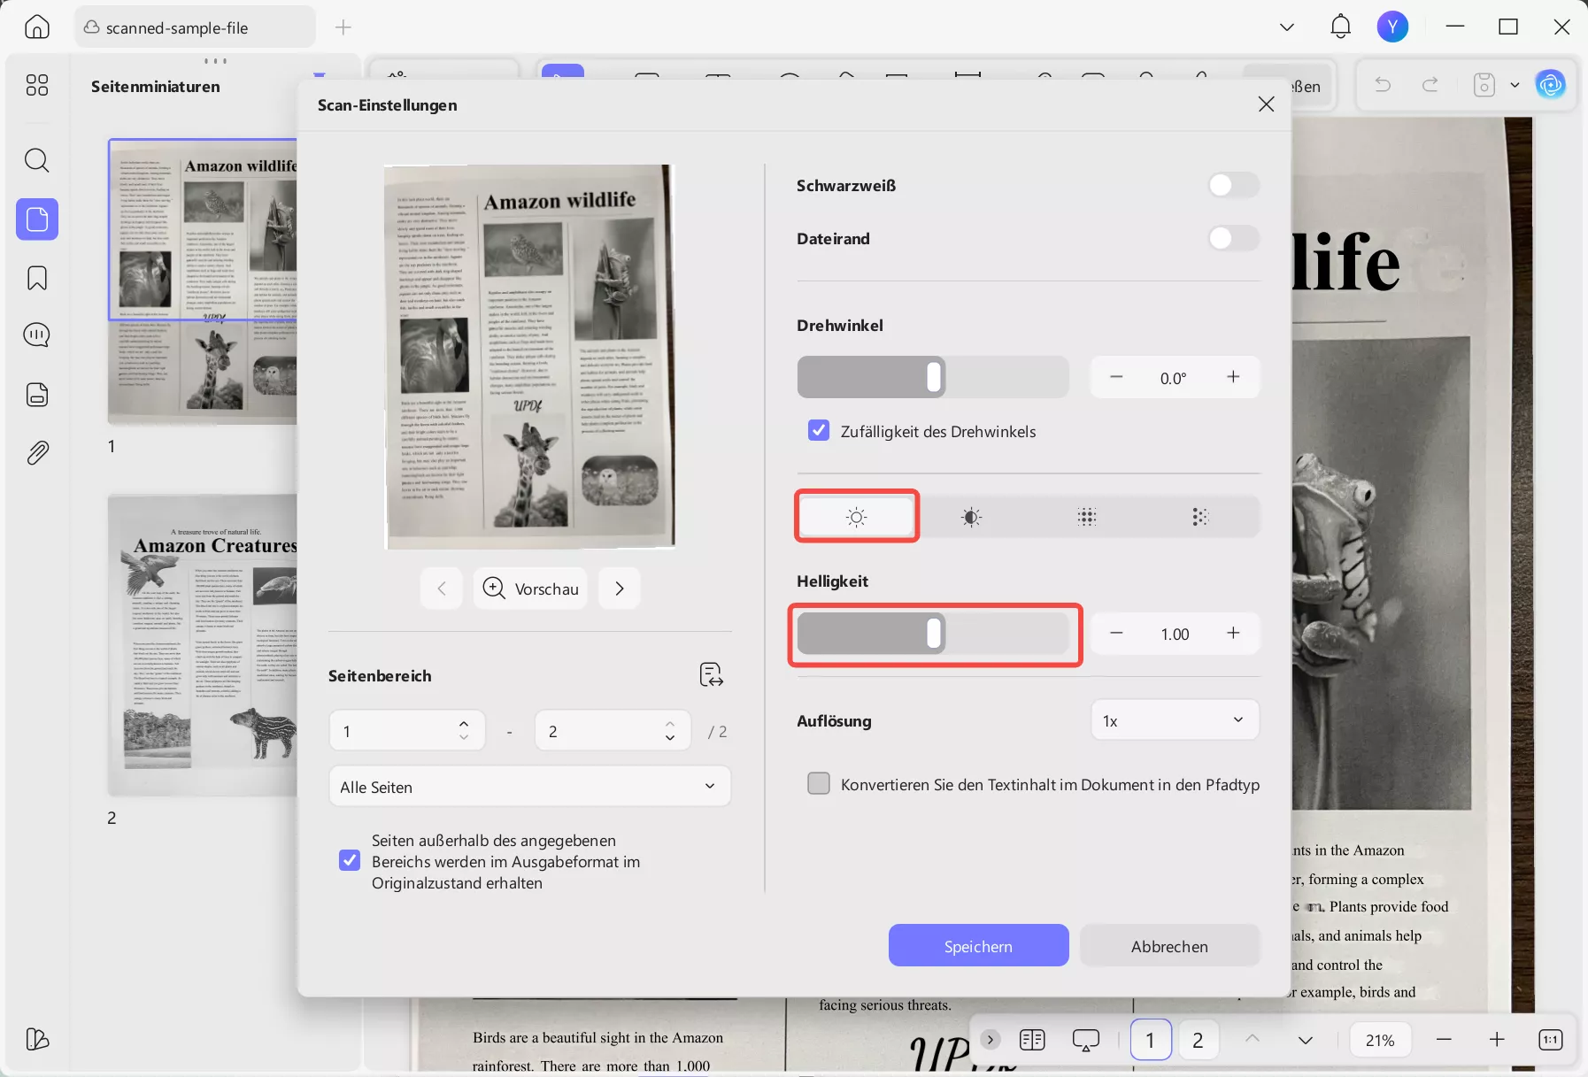Click the Drehwinkel slider handle
Image resolution: width=1588 pixels, height=1077 pixels.
934,377
